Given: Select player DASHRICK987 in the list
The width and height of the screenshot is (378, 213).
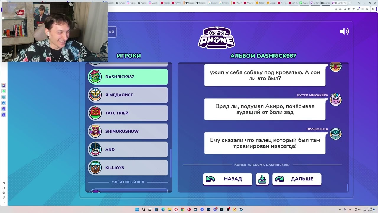Looking at the screenshot, I should coord(128,77).
